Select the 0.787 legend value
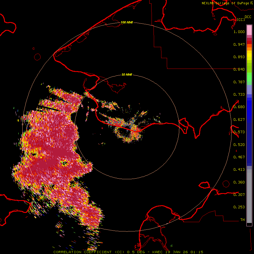The width and height of the screenshot is (254, 254). (239, 82)
